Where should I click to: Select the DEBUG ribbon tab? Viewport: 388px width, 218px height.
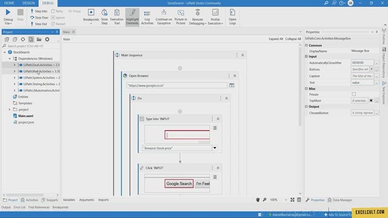click(48, 3)
